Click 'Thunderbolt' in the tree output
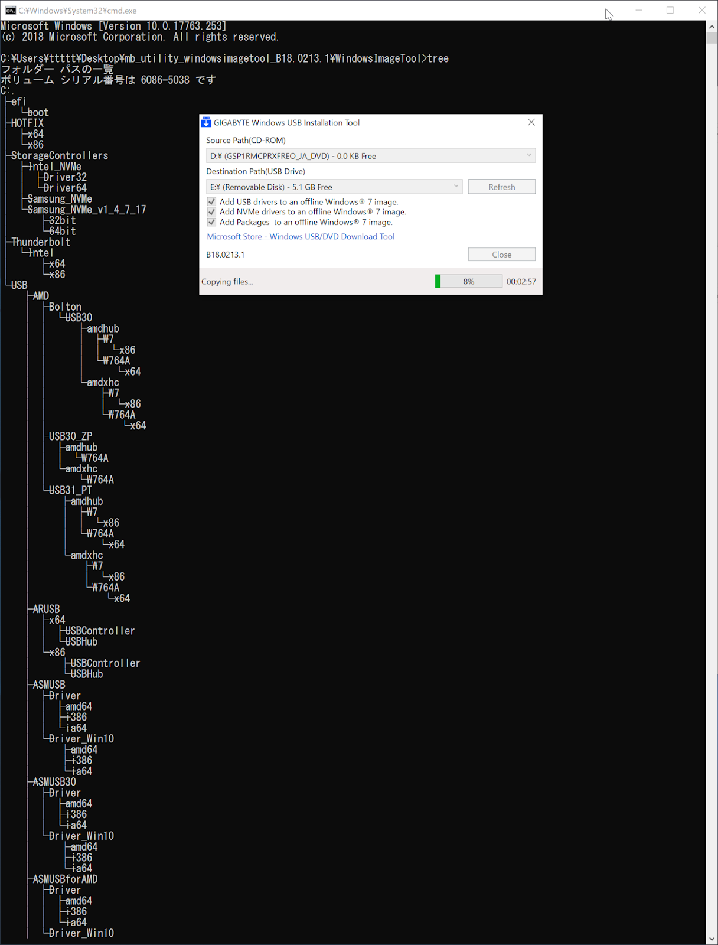This screenshot has height=945, width=718. click(41, 242)
